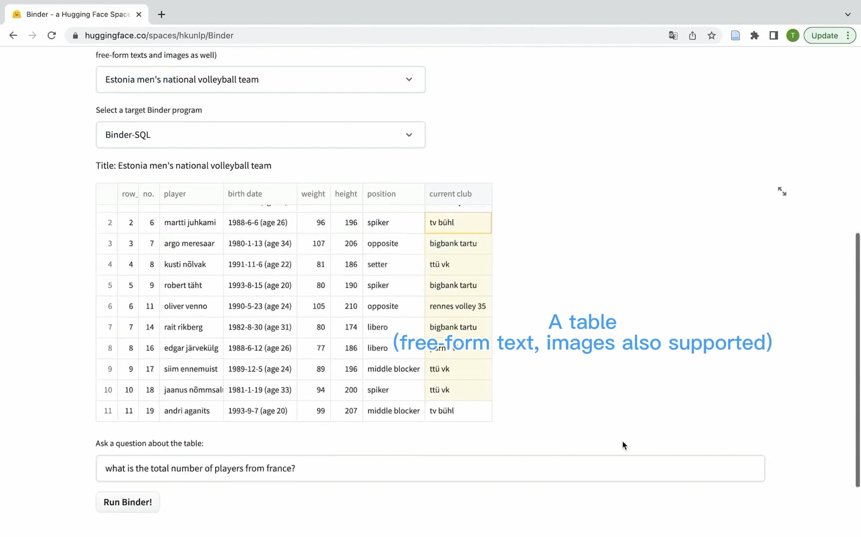Expand the table with the fullscreen arrows icon
Viewport: 861px width, 537px height.
pyautogui.click(x=782, y=191)
